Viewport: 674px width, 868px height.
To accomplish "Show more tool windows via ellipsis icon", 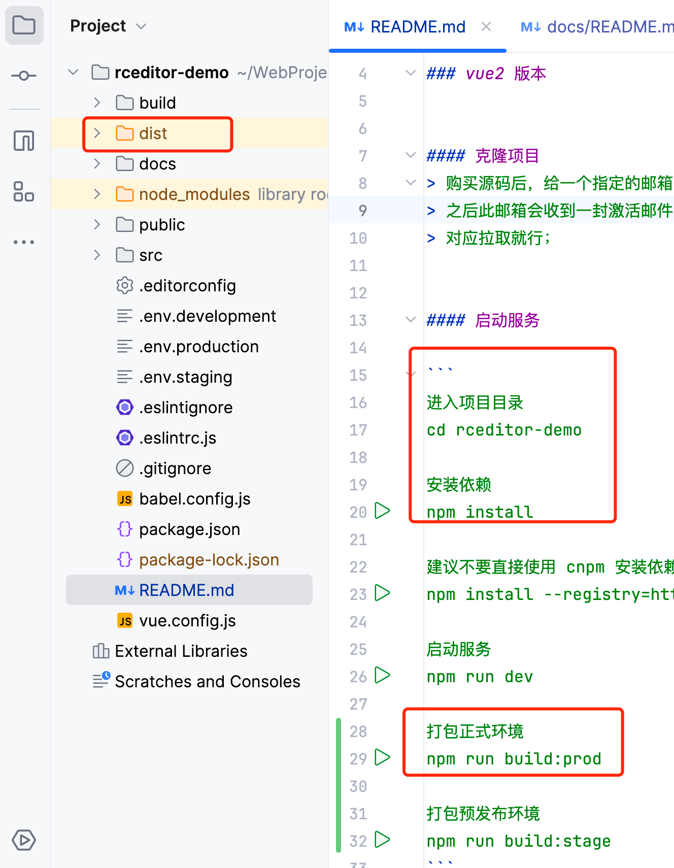I will (24, 242).
